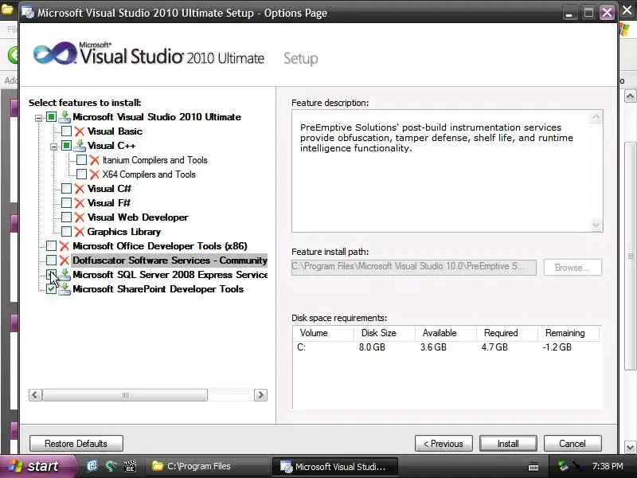Viewport: 637px width, 478px height.
Task: Click the feature tree horizontal scrollbar thumb
Action: pyautogui.click(x=125, y=395)
